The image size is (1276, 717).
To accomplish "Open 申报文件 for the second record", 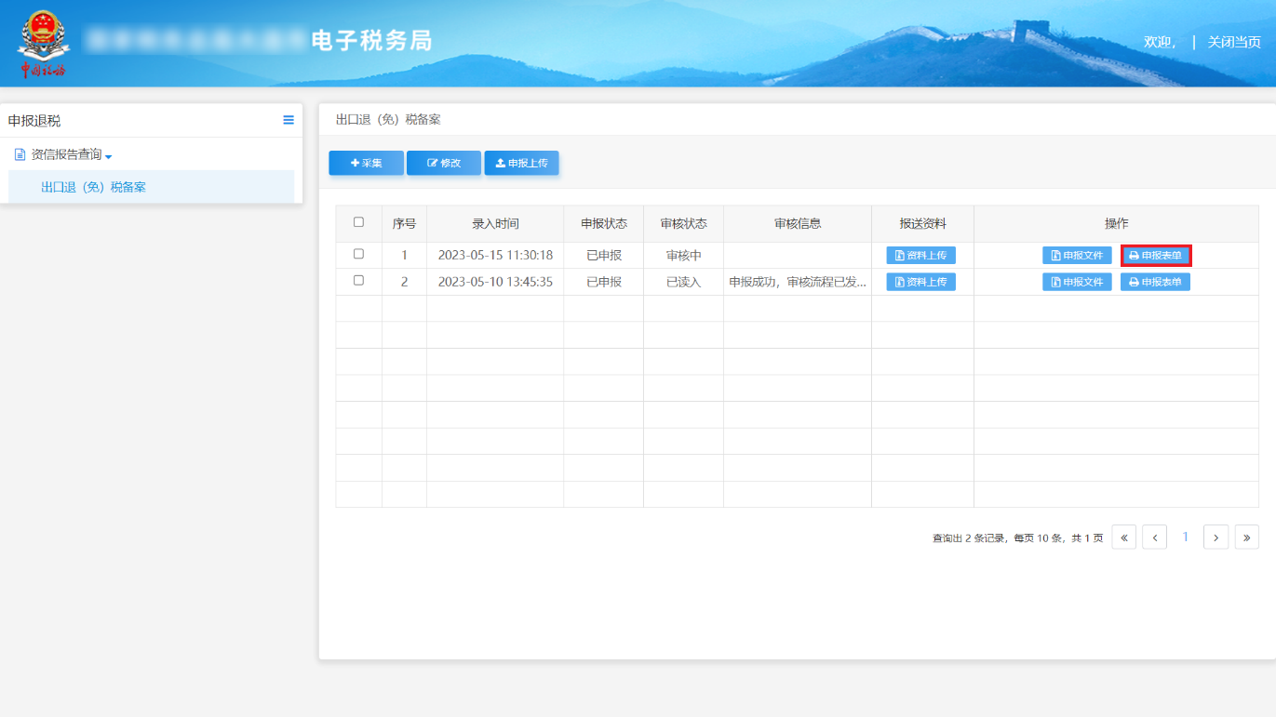I will tap(1077, 281).
